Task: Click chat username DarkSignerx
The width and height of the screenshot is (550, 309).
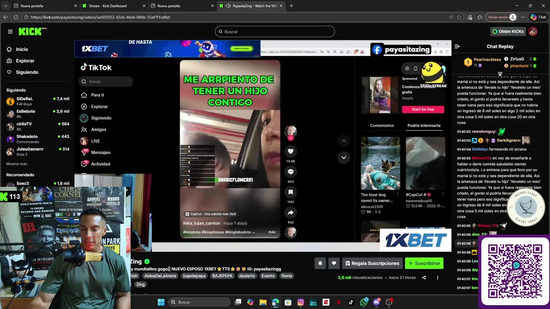Action: point(509,140)
